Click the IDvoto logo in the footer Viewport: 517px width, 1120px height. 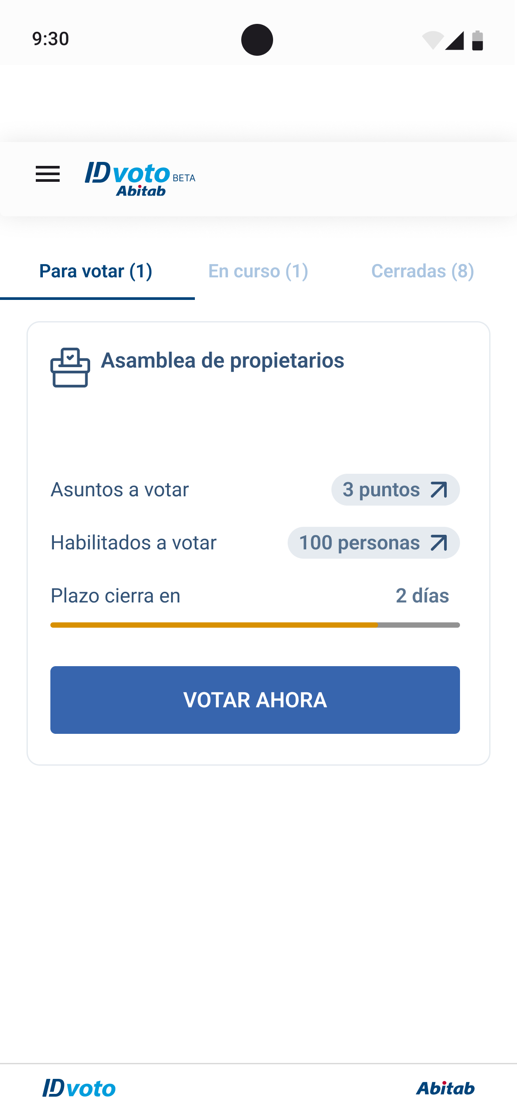pyautogui.click(x=79, y=1088)
